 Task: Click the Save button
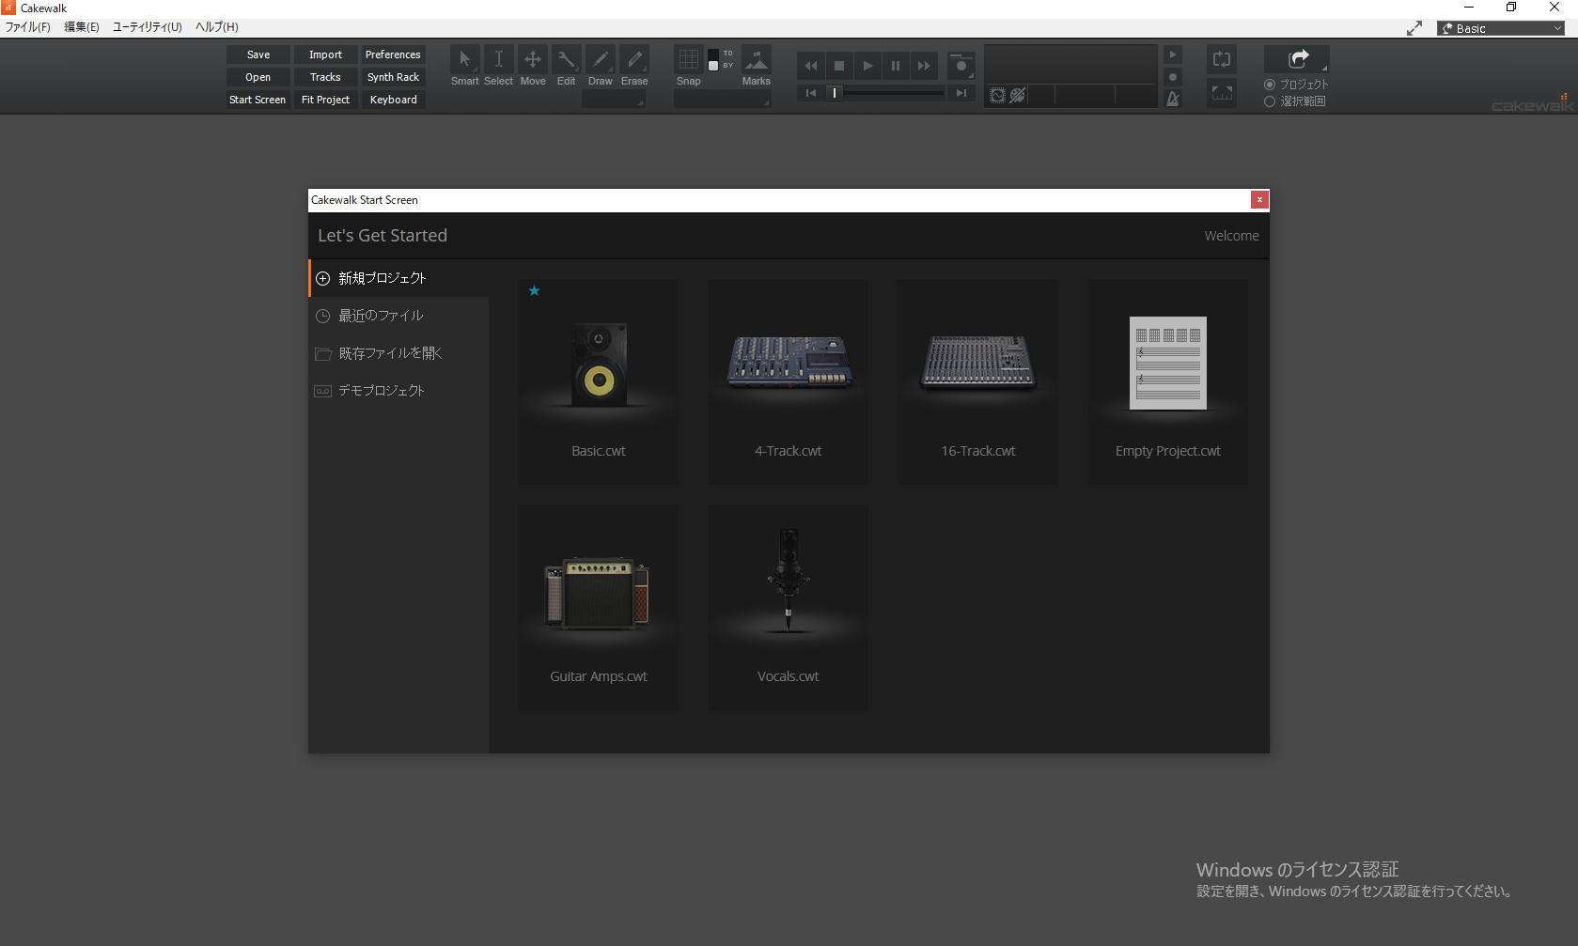(x=258, y=54)
